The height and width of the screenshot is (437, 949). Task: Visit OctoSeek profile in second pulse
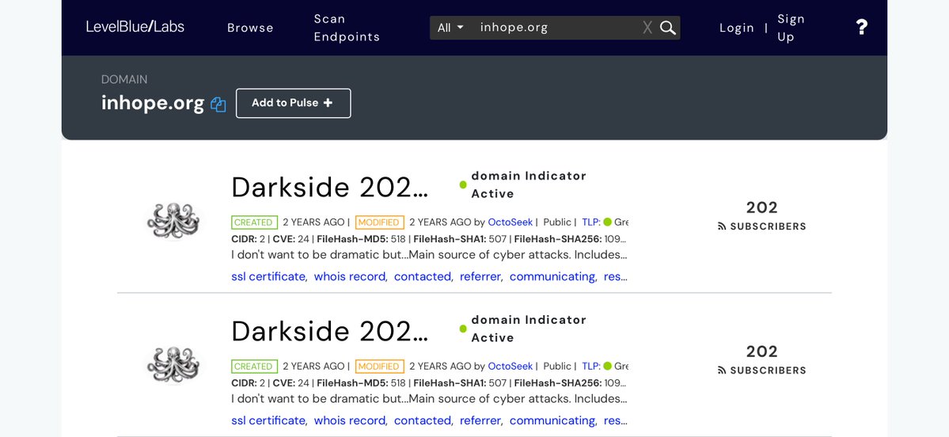(510, 367)
